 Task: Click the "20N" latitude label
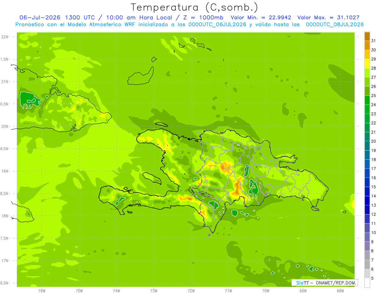click(x=5, y=126)
